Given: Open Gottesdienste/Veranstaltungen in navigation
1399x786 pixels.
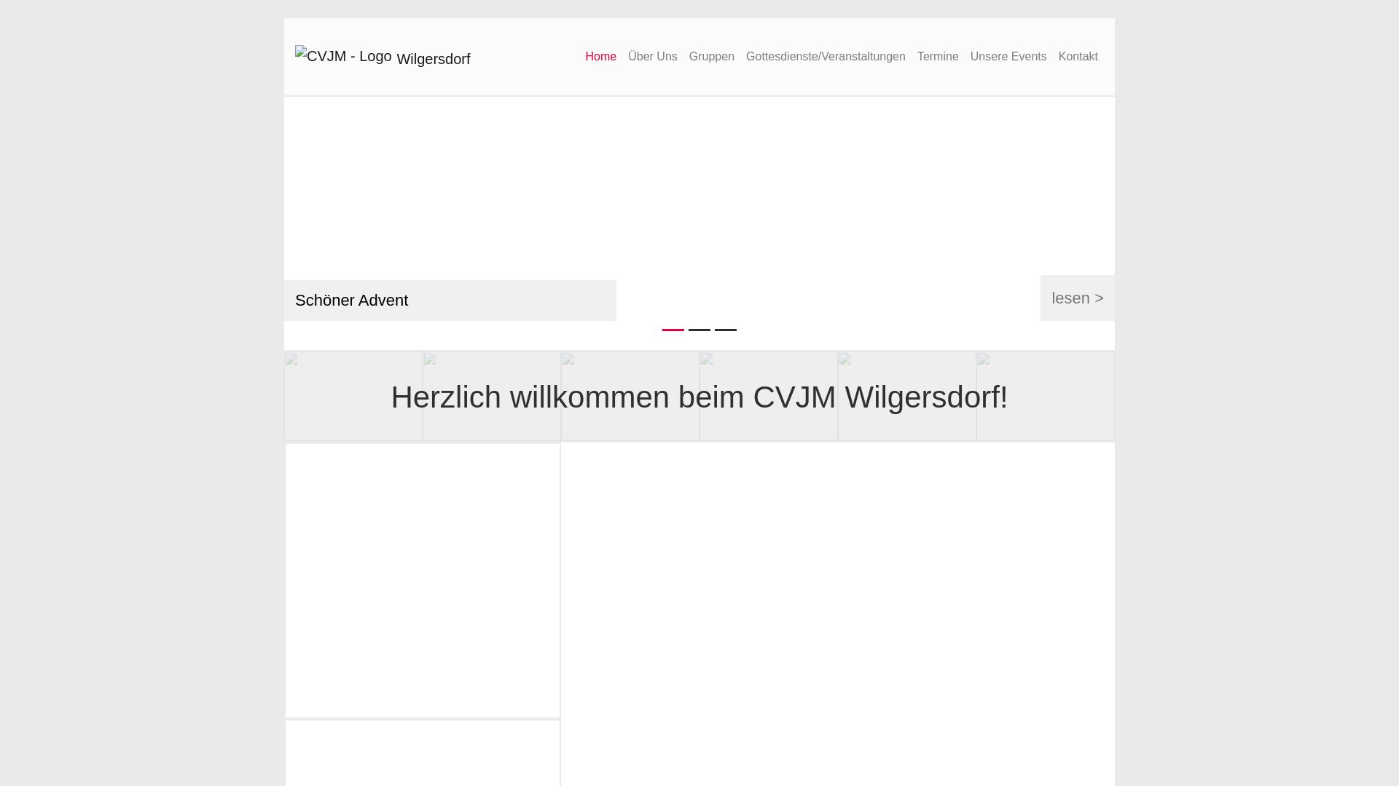Looking at the screenshot, I should [826, 57].
